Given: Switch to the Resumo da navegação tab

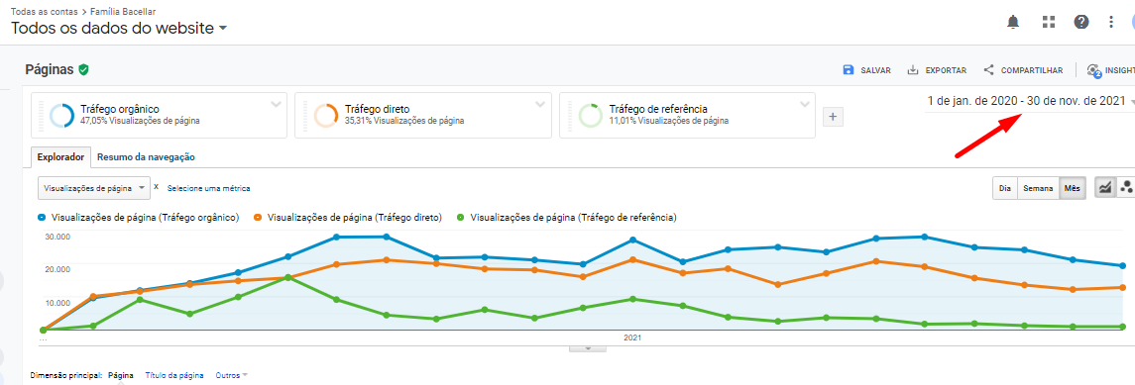Looking at the screenshot, I should (146, 156).
